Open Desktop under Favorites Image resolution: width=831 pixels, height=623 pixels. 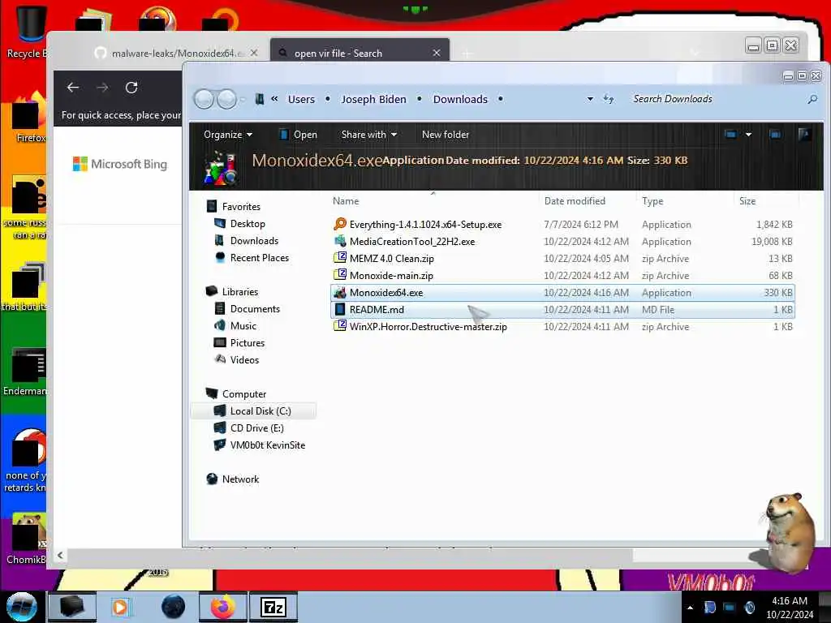click(248, 224)
